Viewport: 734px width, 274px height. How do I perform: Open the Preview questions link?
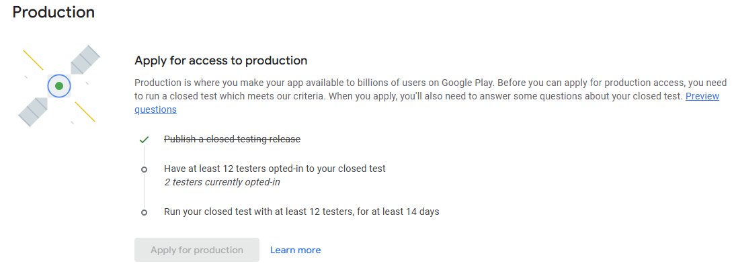pyautogui.click(x=702, y=96)
